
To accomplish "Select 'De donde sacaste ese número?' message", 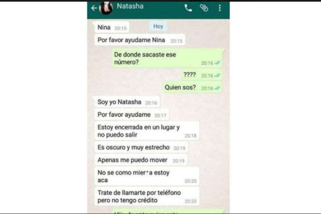I will [x=167, y=58].
